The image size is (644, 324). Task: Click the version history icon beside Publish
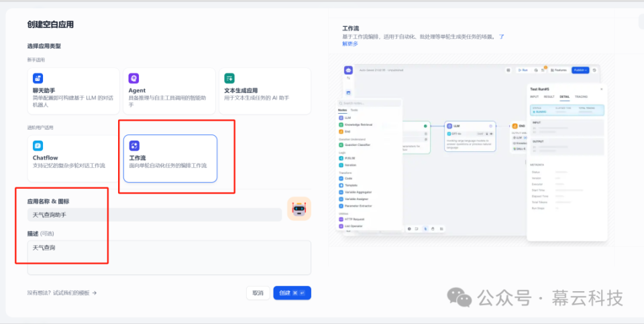(595, 70)
